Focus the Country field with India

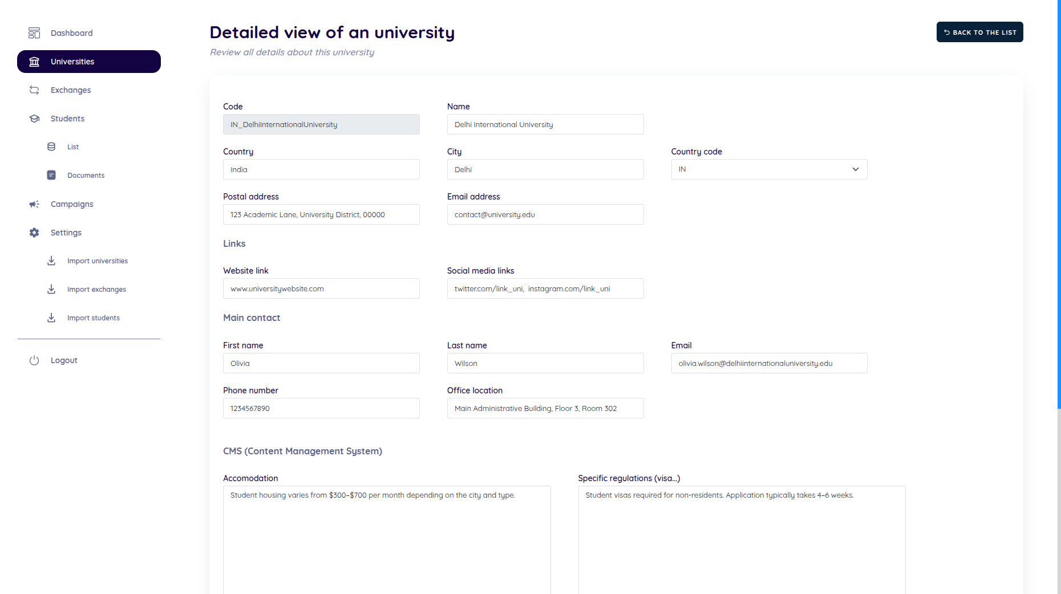pyautogui.click(x=321, y=169)
